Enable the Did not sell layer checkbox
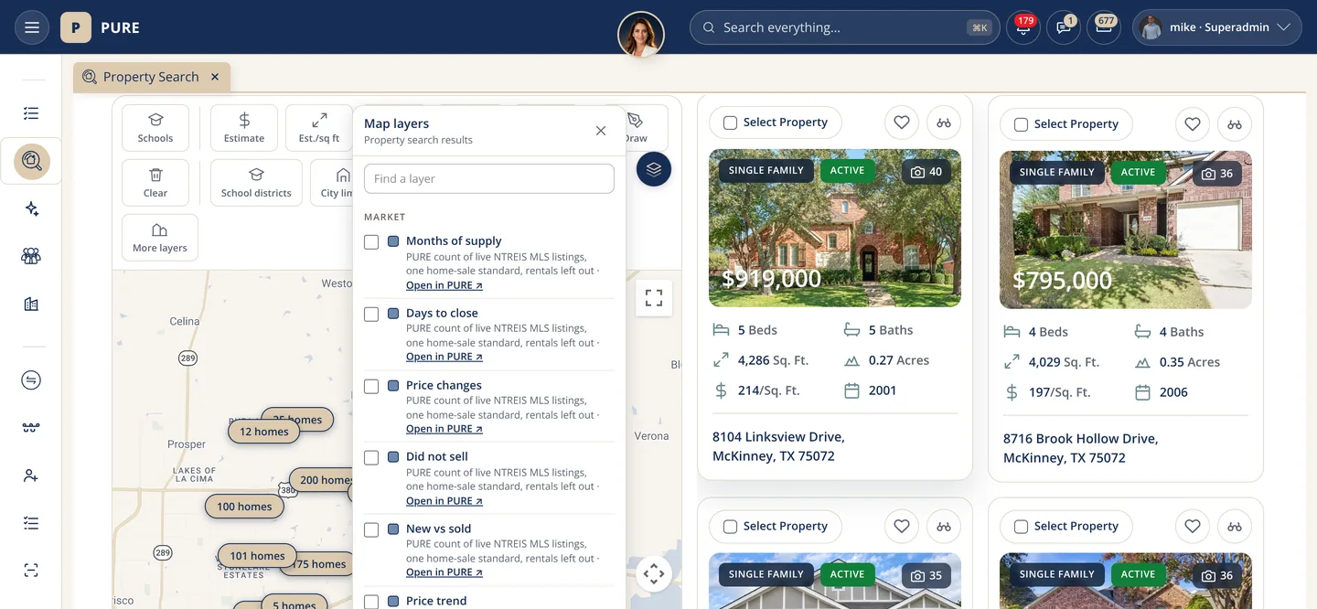This screenshot has height=609, width=1317. click(x=371, y=457)
